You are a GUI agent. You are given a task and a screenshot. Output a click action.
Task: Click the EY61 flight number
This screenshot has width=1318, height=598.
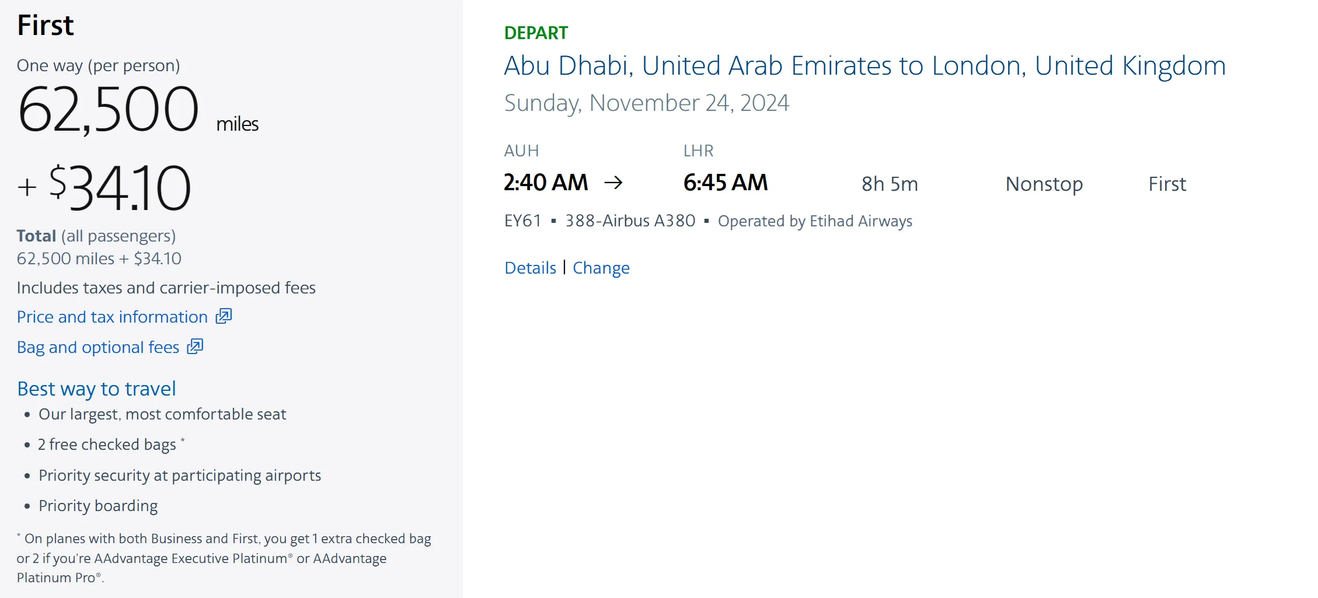click(x=522, y=221)
